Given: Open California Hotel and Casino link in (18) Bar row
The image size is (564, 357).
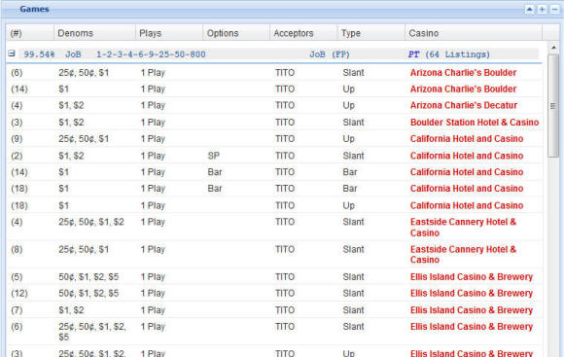Looking at the screenshot, I should click(x=467, y=189).
